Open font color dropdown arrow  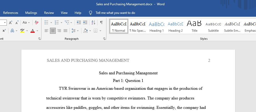[37, 31]
